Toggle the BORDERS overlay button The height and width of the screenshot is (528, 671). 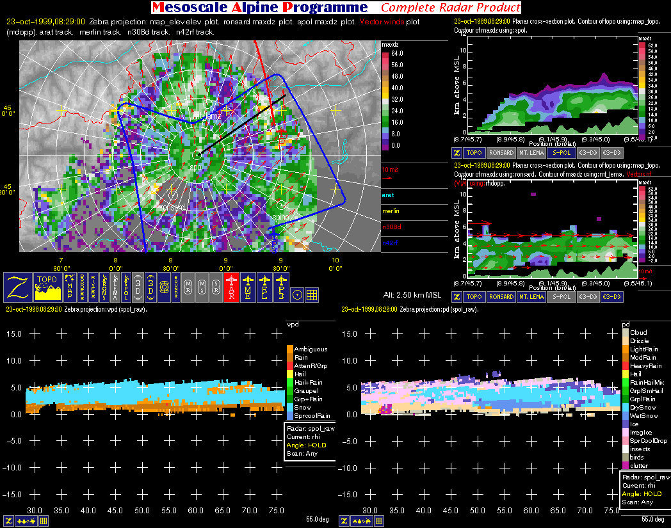point(84,287)
